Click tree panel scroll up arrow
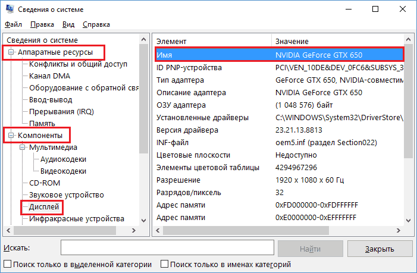The width and height of the screenshot is (417, 273). coord(143,39)
